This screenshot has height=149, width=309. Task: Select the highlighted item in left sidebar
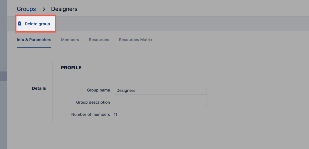click(3, 76)
